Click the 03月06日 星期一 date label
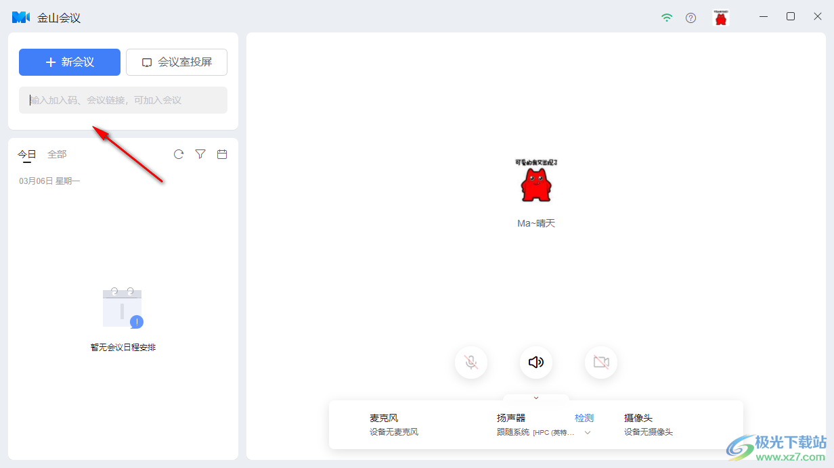Viewport: 834px width, 468px height. click(49, 181)
